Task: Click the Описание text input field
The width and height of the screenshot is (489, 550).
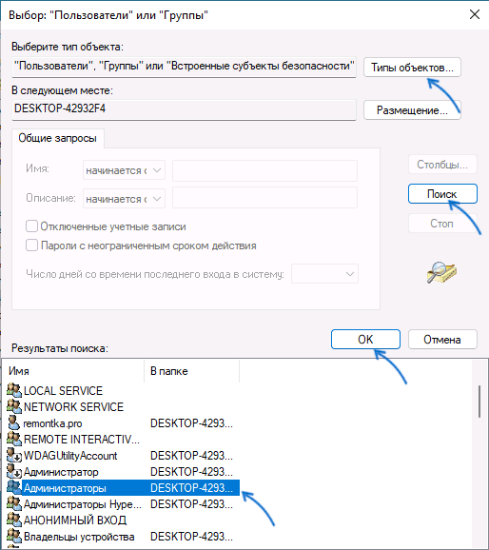Action: pos(264,197)
